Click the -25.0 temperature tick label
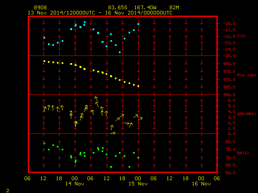Screen dimensions: 258x193 [229, 56]
